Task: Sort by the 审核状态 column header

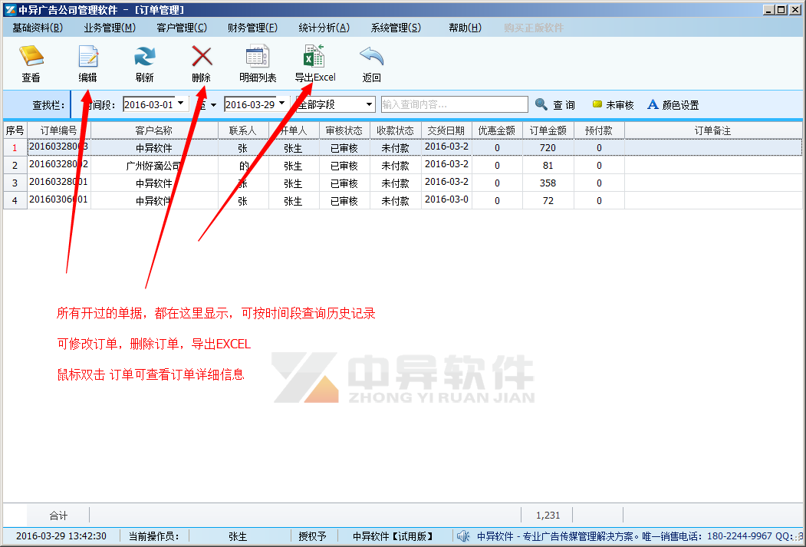Action: click(344, 130)
